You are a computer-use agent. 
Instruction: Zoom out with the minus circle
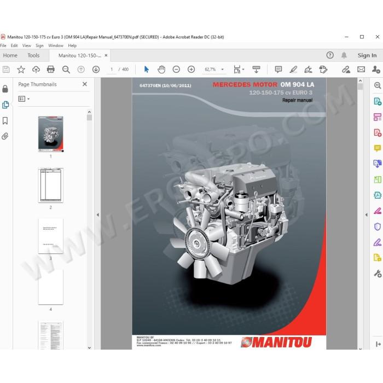(176, 69)
